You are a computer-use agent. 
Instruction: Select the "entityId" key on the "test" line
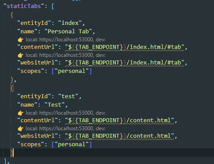click(x=34, y=96)
